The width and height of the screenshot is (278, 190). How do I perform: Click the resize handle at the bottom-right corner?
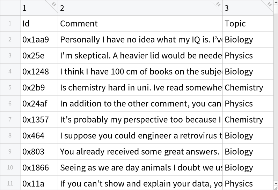pos(276,188)
